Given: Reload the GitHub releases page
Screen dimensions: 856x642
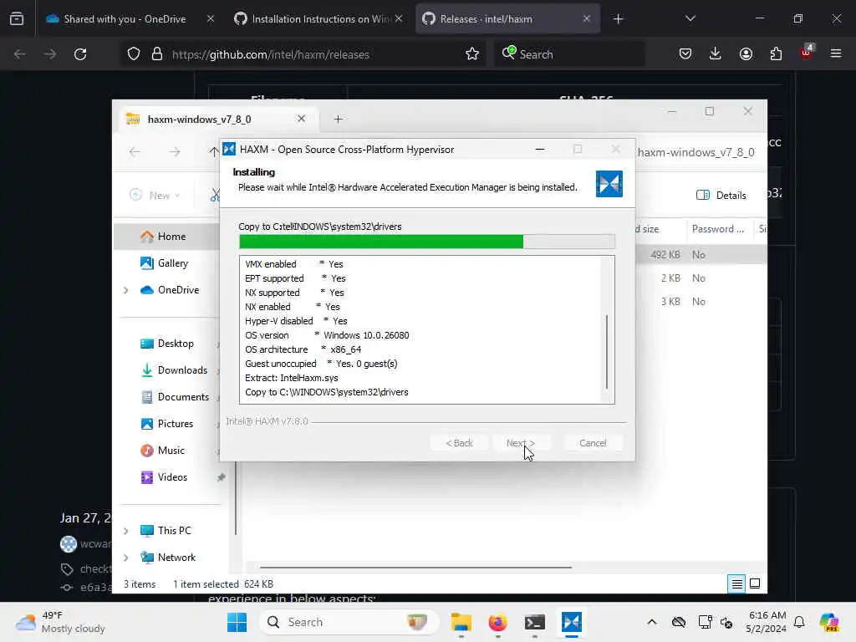Looking at the screenshot, I should coord(80,54).
